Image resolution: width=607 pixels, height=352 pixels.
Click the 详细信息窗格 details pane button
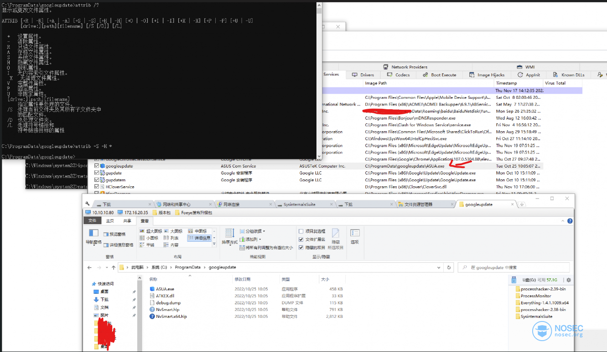(x=119, y=245)
